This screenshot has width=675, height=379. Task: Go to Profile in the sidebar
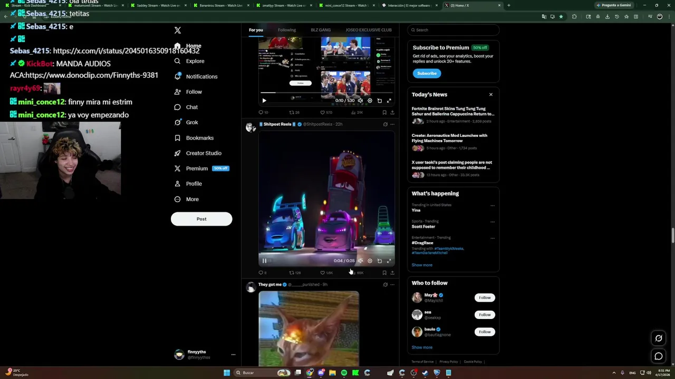tap(188, 184)
